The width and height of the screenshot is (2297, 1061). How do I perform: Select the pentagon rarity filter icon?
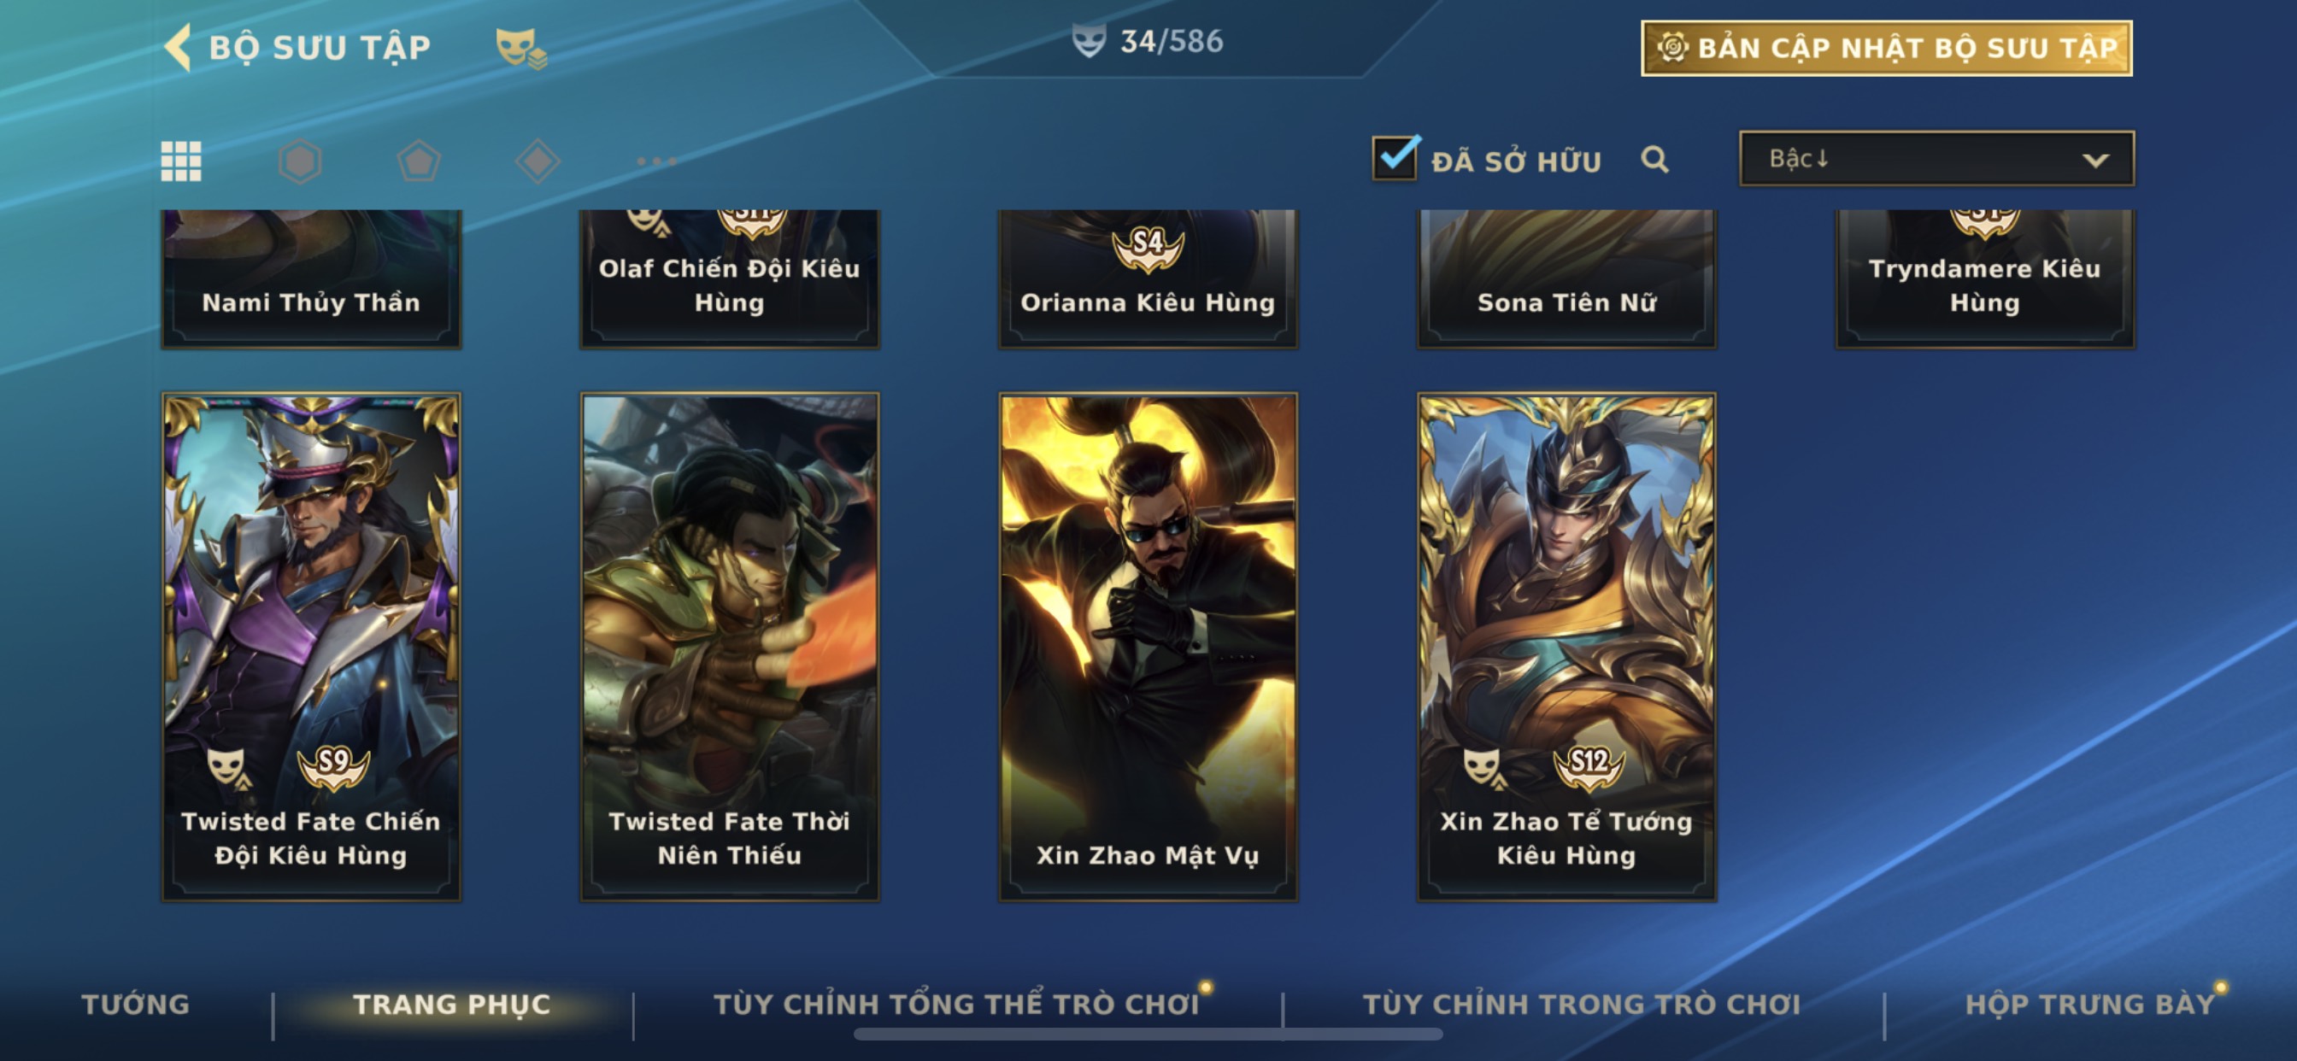(x=418, y=161)
